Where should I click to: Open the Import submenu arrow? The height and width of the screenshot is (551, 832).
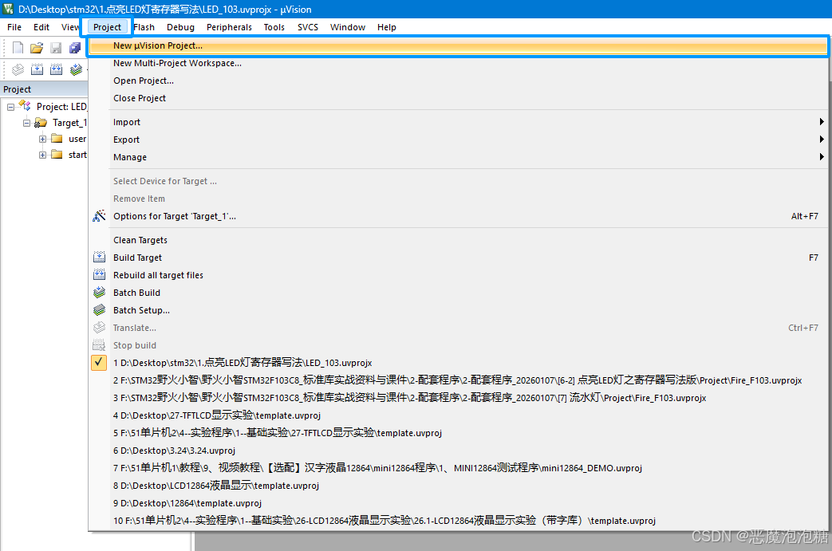[822, 122]
